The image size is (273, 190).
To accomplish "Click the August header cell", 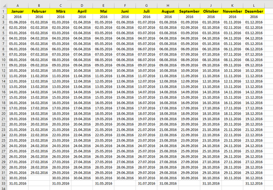I will pyautogui.click(x=168, y=11).
